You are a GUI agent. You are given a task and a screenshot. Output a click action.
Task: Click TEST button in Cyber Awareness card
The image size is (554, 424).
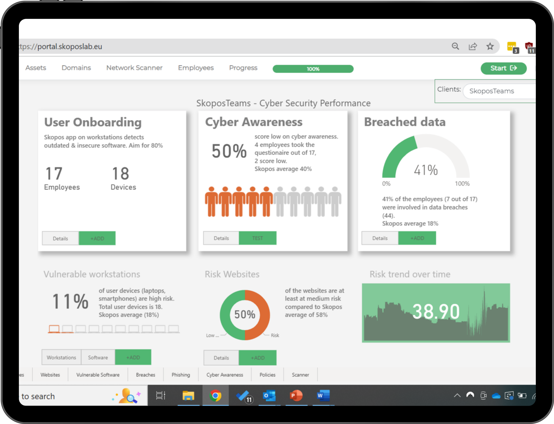click(x=258, y=238)
